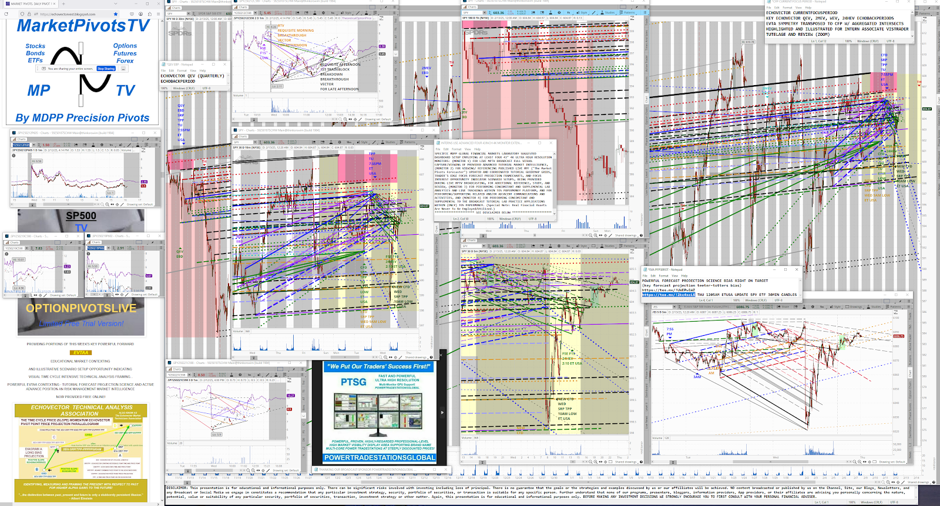Click the SP500 TV thumbnail image

pyautogui.click(x=81, y=221)
